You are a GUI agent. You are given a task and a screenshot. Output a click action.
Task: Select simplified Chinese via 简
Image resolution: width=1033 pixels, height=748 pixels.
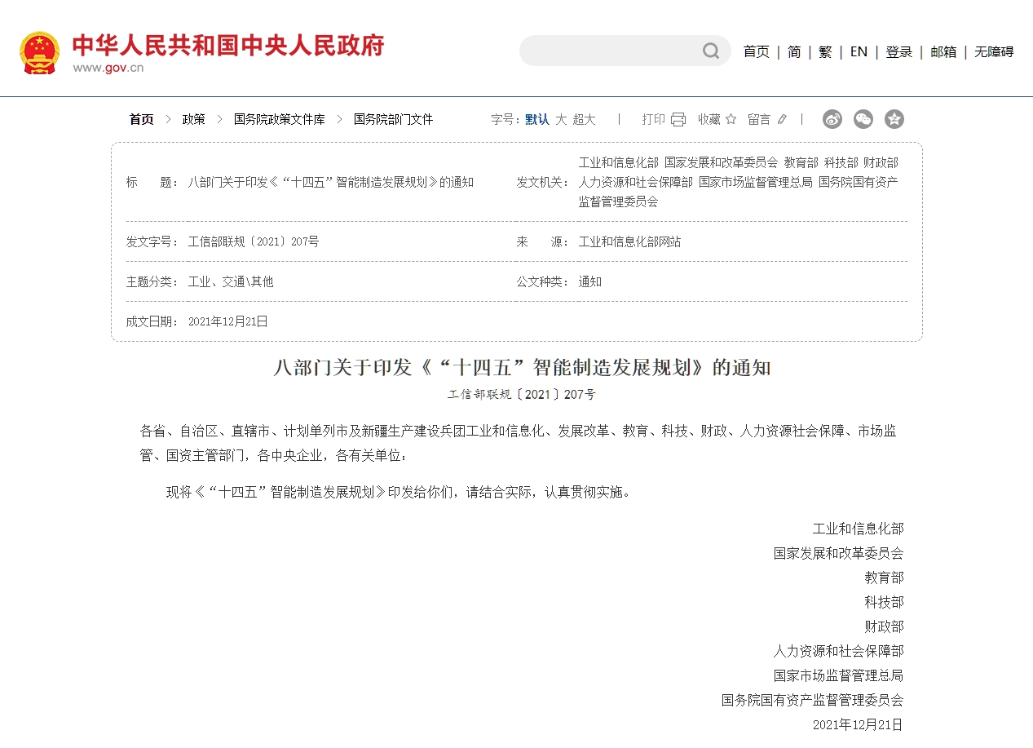coord(792,51)
